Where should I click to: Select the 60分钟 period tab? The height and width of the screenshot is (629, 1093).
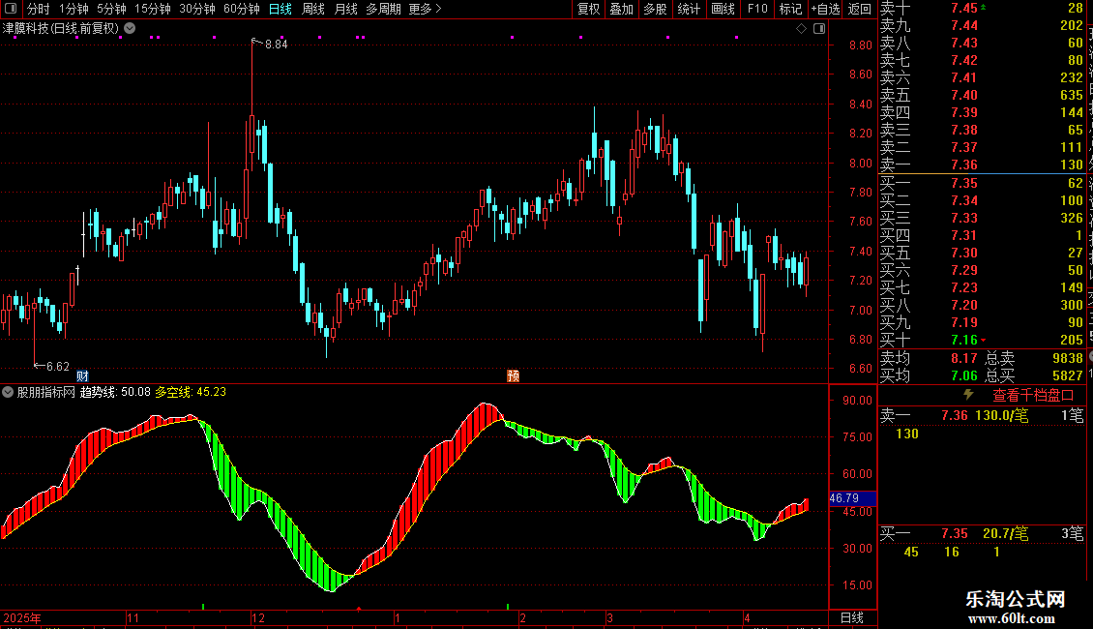pyautogui.click(x=242, y=9)
